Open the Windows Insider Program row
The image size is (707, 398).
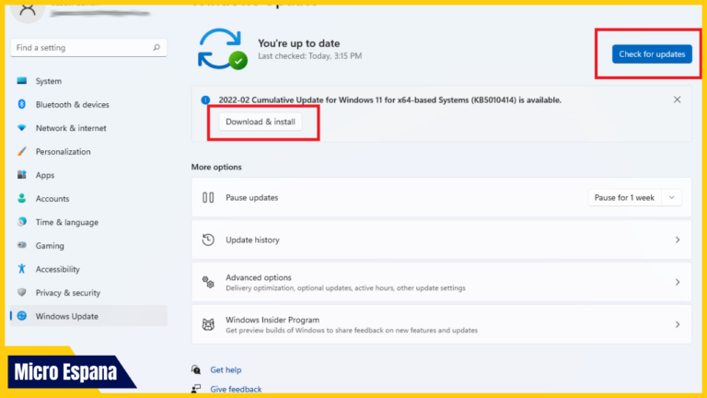point(442,324)
